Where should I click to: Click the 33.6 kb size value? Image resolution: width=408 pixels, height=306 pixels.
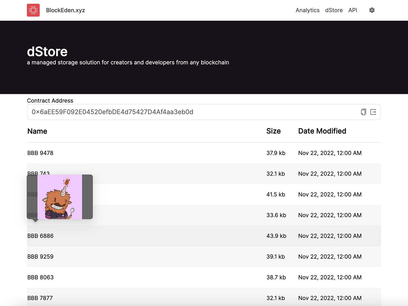click(276, 215)
